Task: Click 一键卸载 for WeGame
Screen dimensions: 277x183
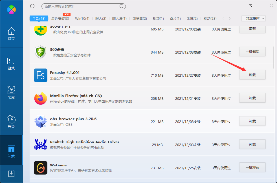Action: (x=252, y=167)
